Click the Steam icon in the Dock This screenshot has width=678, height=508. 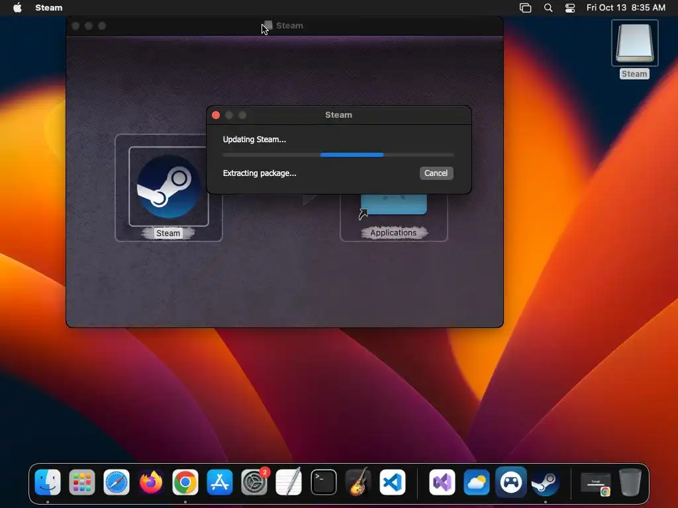click(x=546, y=482)
